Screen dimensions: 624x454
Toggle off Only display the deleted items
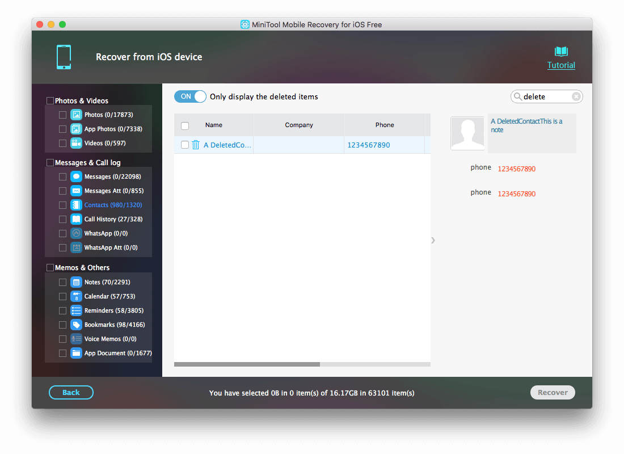pyautogui.click(x=190, y=96)
